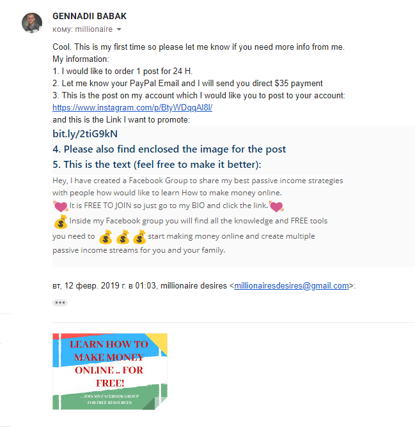This screenshot has width=415, height=427.
Task: Click the sender name GENNADII BABAK
Action: [x=90, y=16]
